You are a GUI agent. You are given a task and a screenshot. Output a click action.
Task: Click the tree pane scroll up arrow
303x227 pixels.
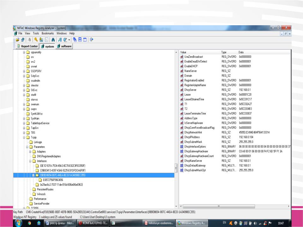[176, 52]
